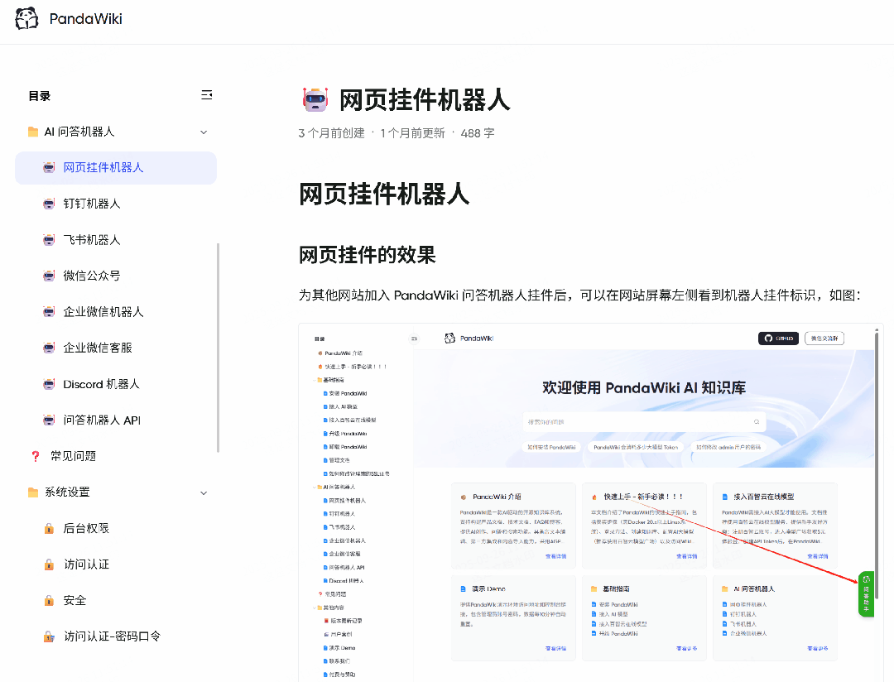
Task: Click the lock icon beside 访问认证
Action: point(49,564)
